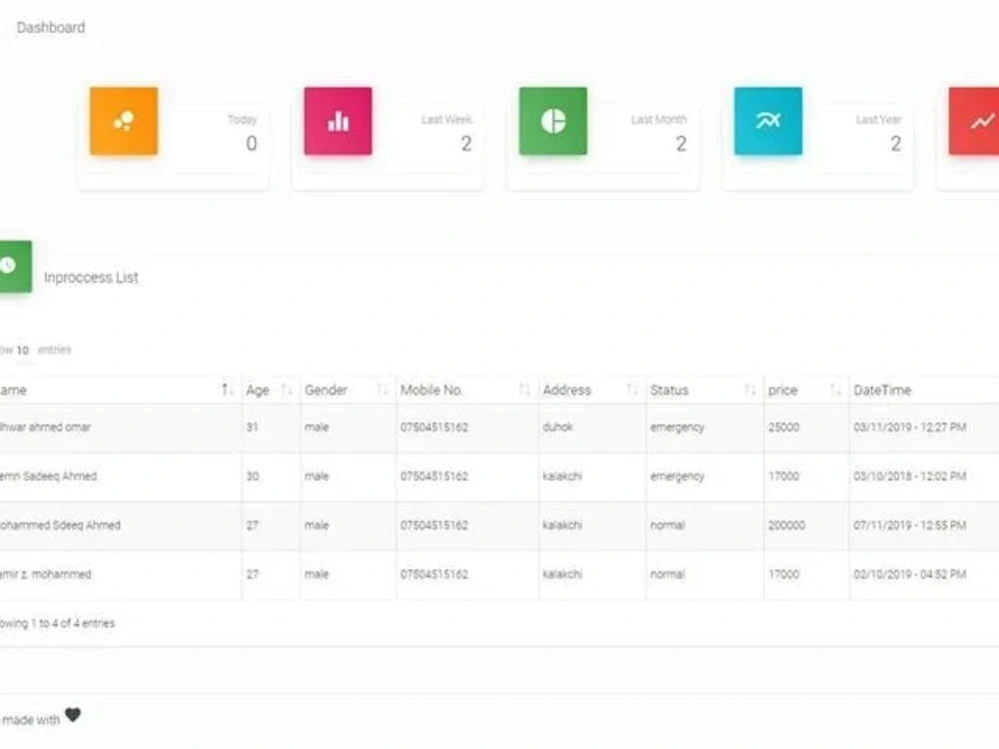Select the row named 'Sdeeq Ahmed'

click(499, 525)
